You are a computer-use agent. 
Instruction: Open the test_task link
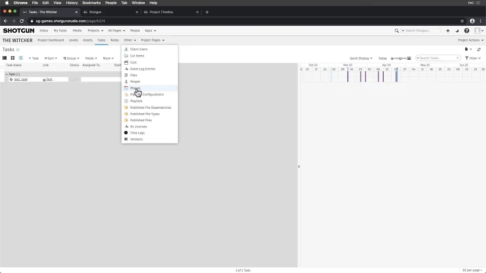click(21, 79)
